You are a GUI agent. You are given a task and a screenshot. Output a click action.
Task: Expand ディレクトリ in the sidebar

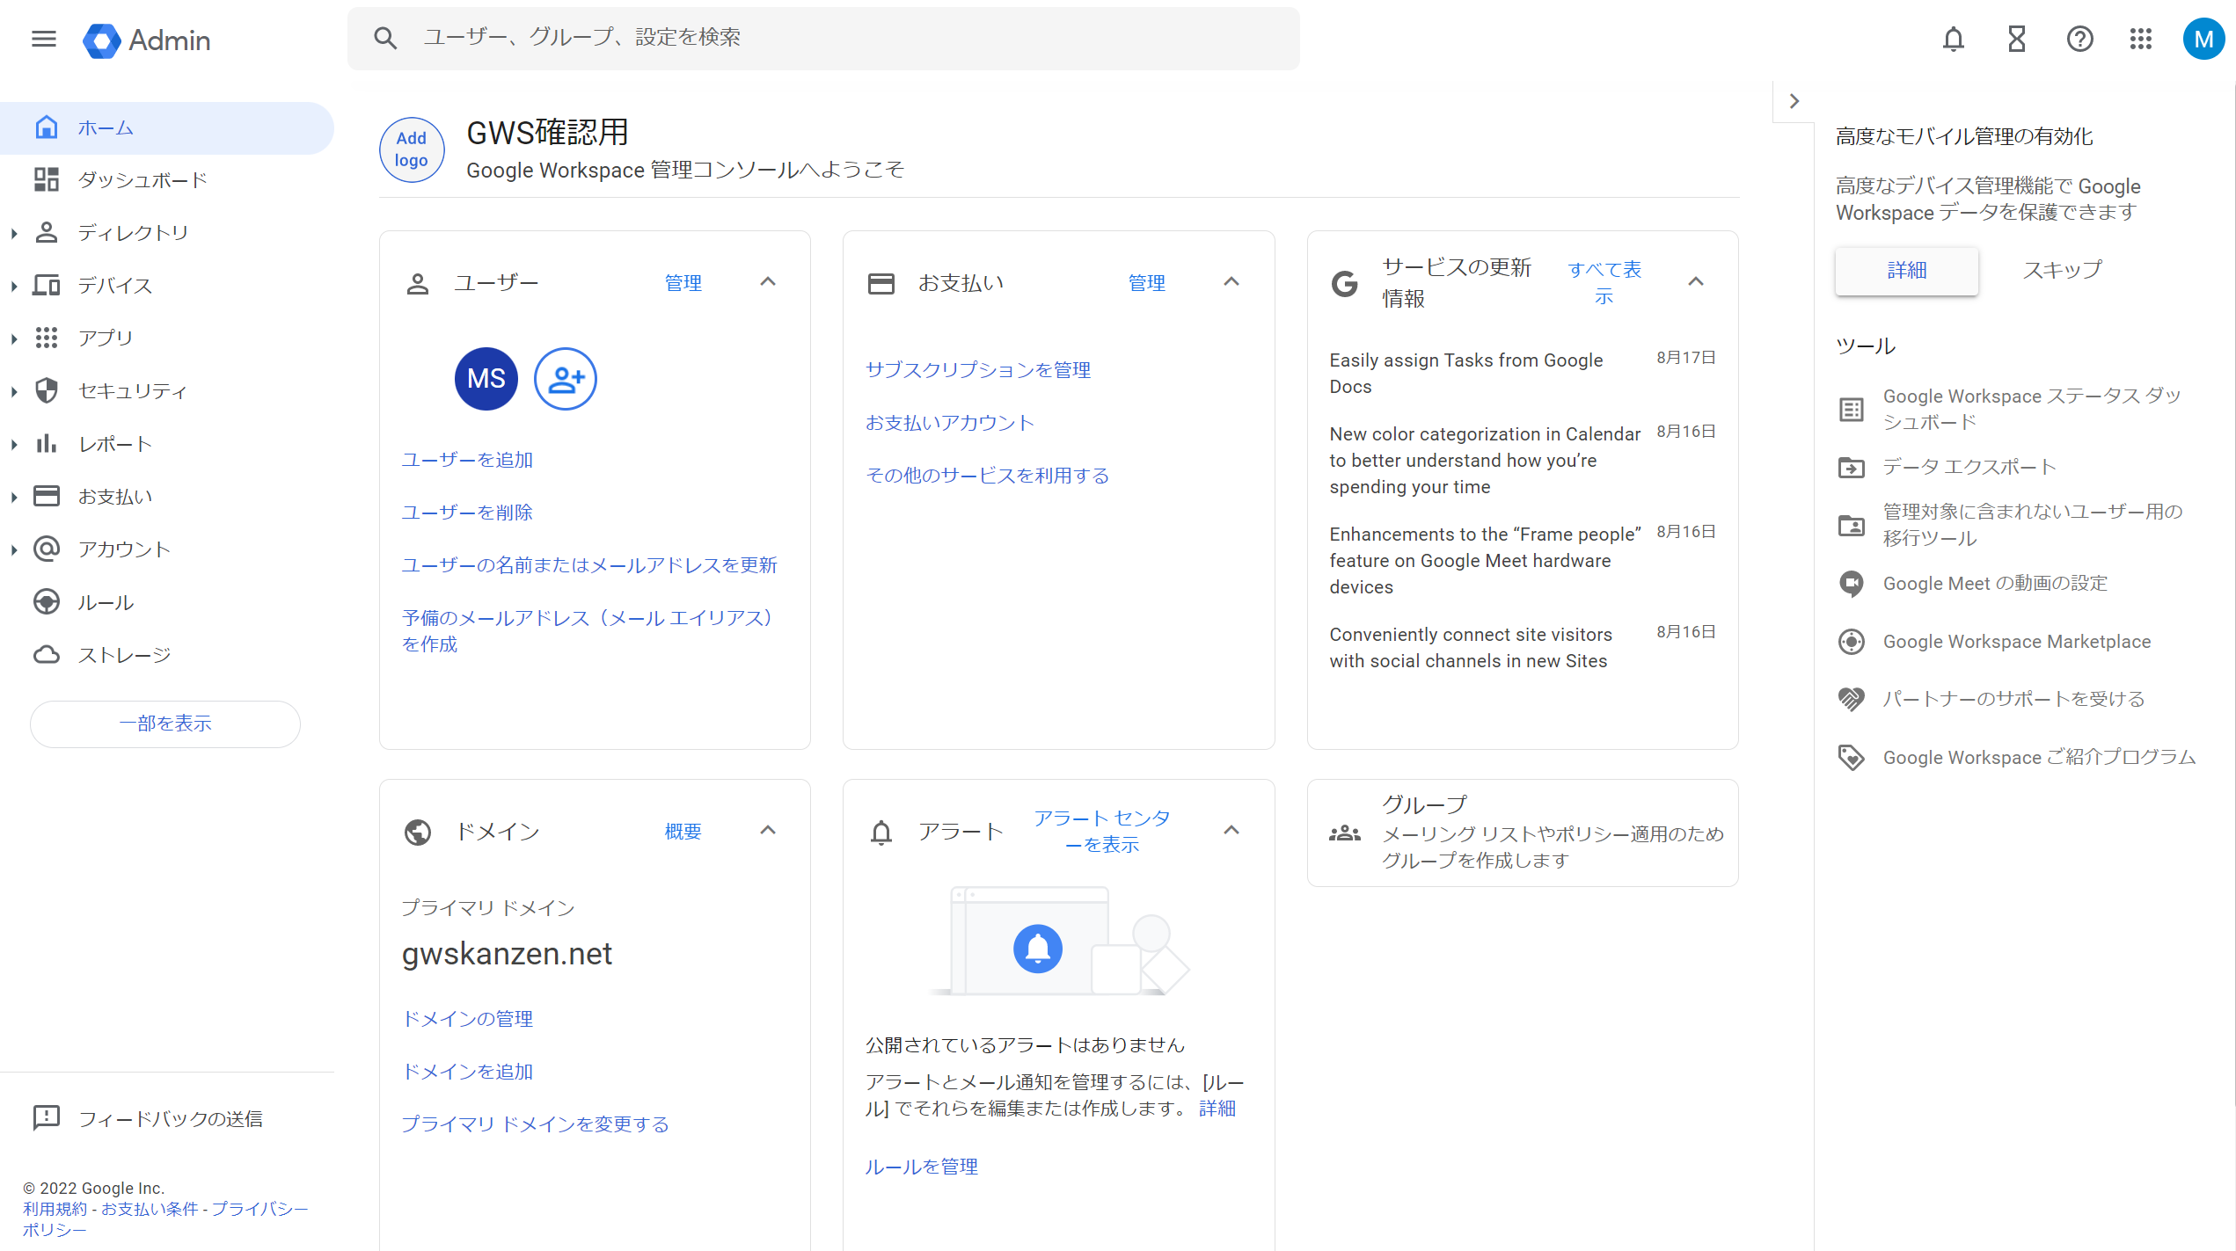point(14,233)
